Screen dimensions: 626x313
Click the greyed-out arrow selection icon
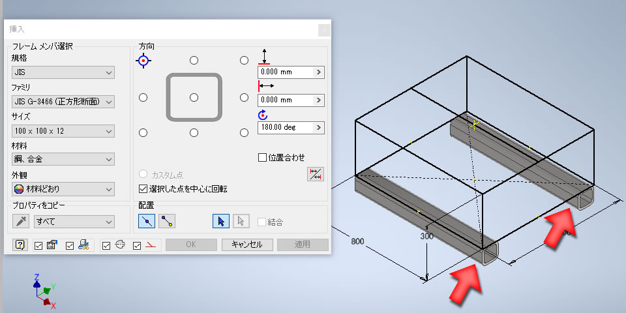(x=241, y=221)
